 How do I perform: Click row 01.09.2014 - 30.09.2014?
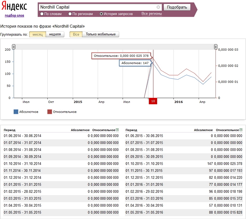pyautogui.click(x=61, y=157)
